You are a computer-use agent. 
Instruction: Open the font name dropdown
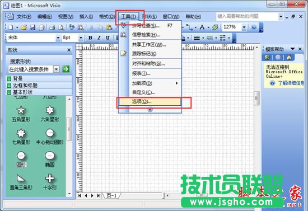58,37
